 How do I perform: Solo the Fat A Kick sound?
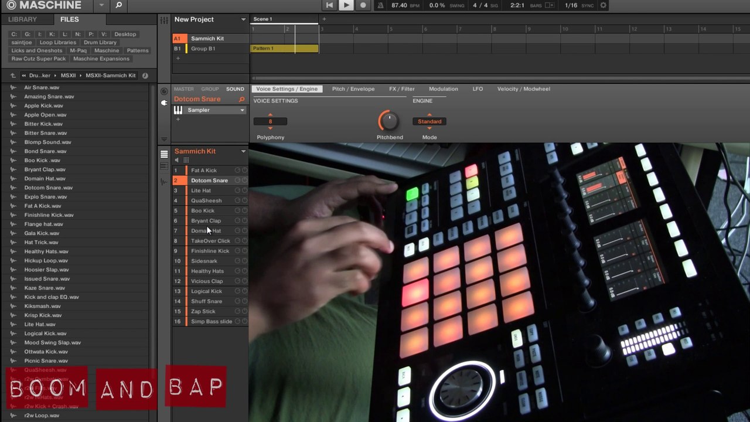click(x=244, y=171)
